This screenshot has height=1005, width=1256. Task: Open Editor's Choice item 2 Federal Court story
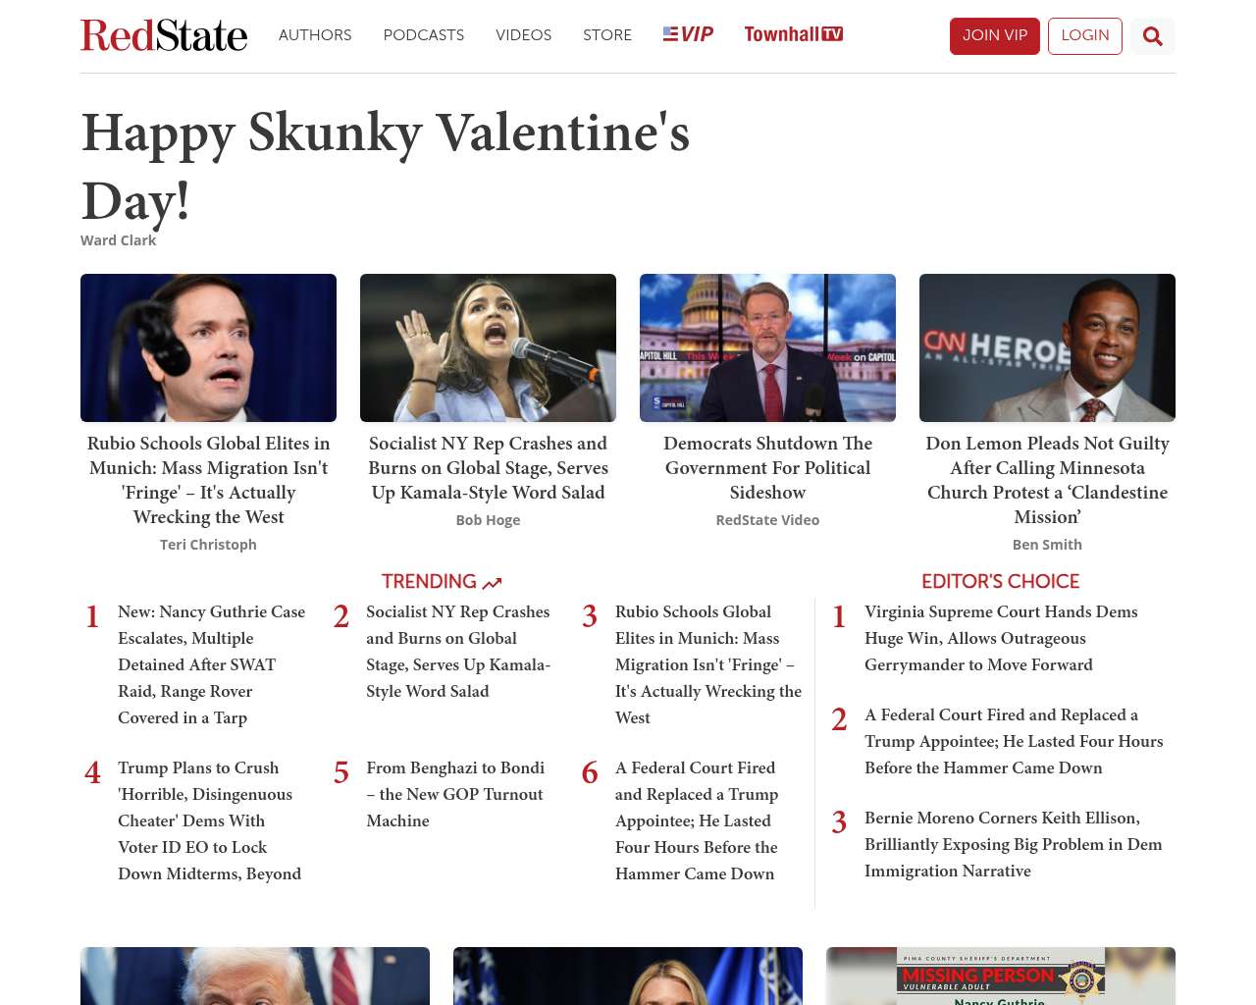coord(1014,741)
